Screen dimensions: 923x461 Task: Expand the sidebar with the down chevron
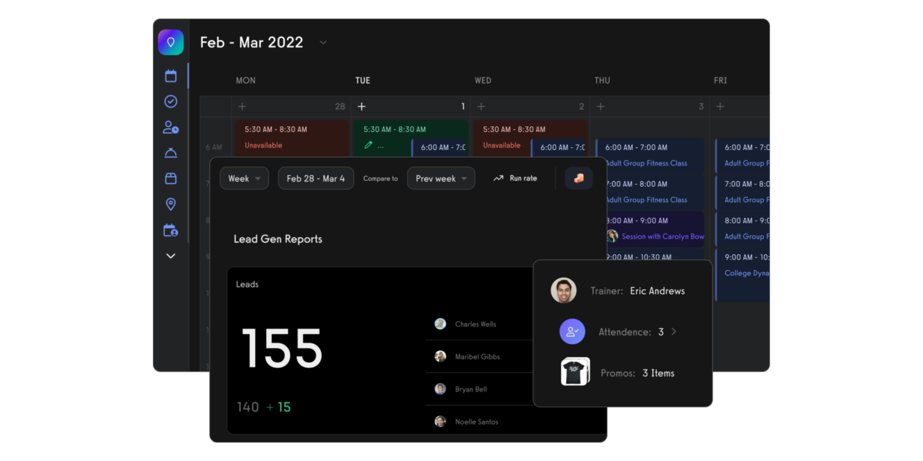point(171,256)
